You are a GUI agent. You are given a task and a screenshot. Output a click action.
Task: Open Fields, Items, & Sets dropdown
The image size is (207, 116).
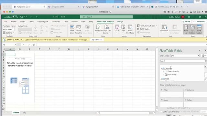tap(147, 26)
